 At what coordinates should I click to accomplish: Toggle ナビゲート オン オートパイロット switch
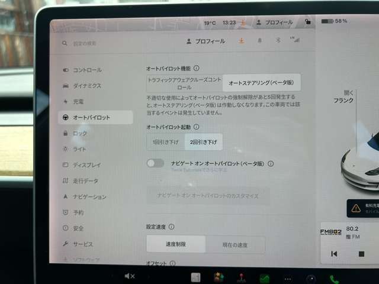[156, 163]
